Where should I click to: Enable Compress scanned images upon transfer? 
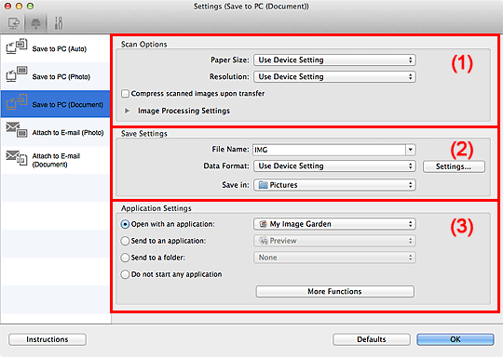pos(125,94)
